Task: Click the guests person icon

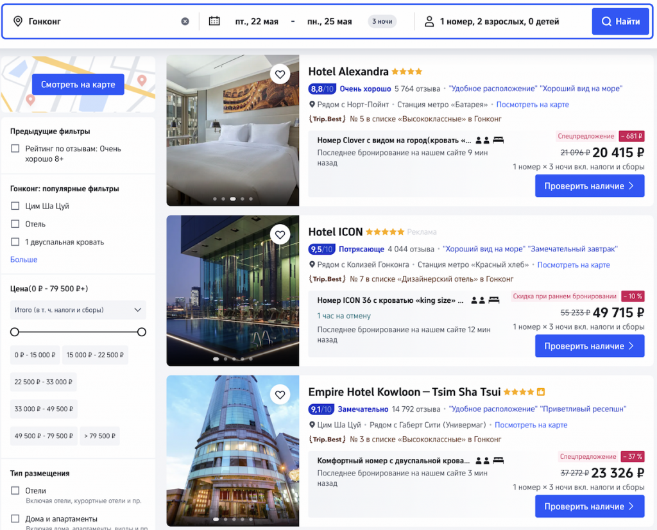Action: 429,21
